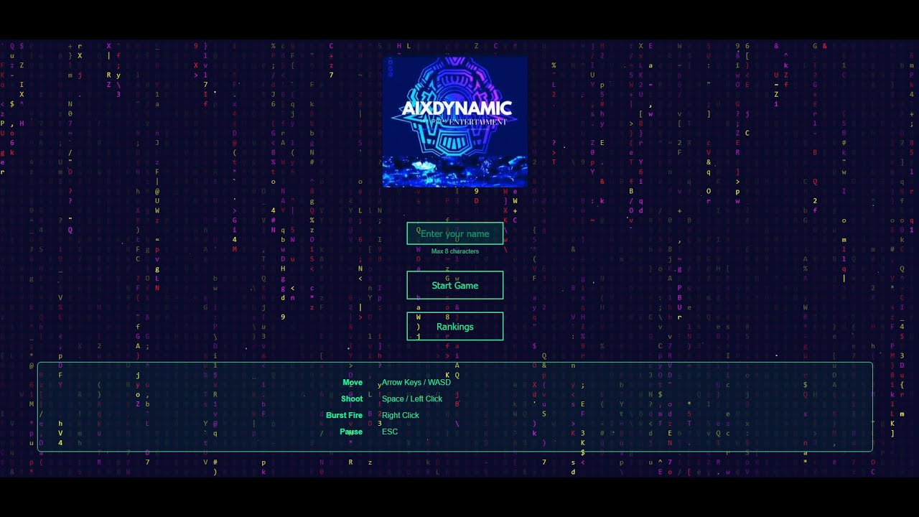Open the Rankings leaderboard

coord(455,326)
